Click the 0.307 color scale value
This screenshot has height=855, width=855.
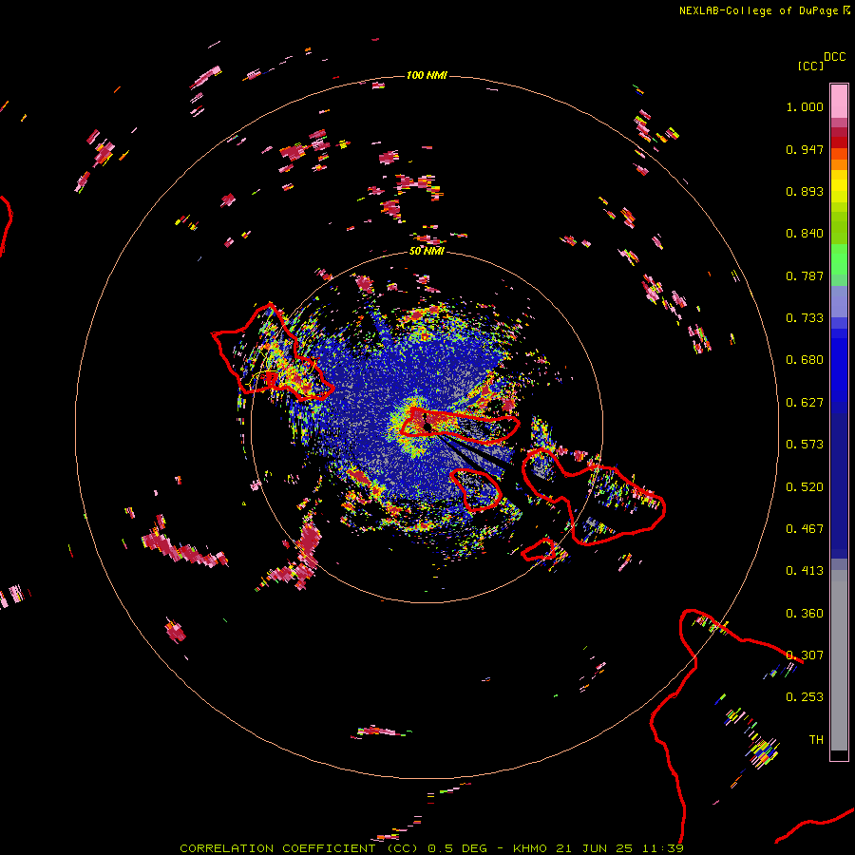805,655
